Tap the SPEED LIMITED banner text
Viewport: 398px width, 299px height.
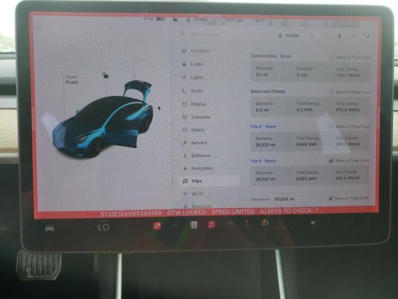click(x=233, y=212)
